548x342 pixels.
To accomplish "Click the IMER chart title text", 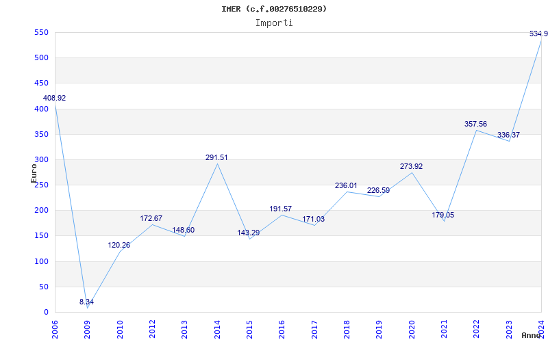I will [274, 9].
